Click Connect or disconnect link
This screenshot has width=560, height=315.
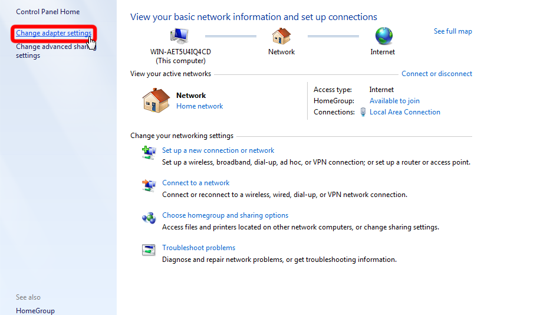coord(437,74)
